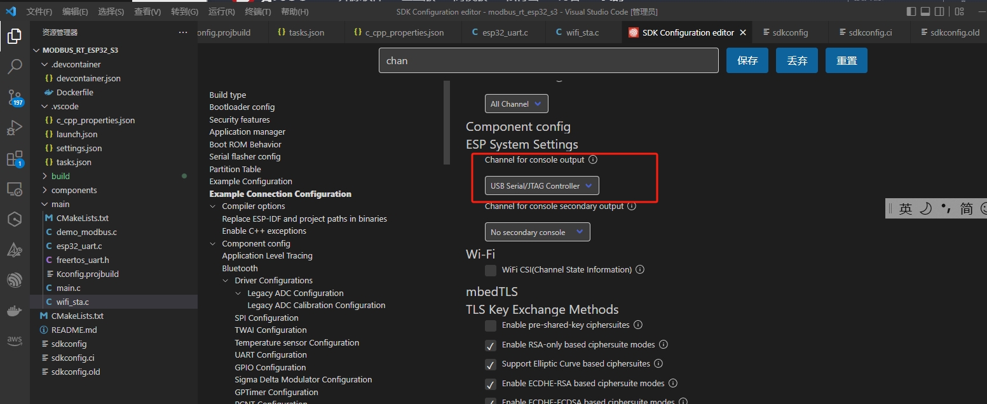
Task: Open No secondary console dropdown
Action: pos(537,232)
